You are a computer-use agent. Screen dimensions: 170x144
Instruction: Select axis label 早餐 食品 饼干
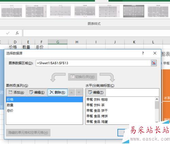[x=97, y=110]
